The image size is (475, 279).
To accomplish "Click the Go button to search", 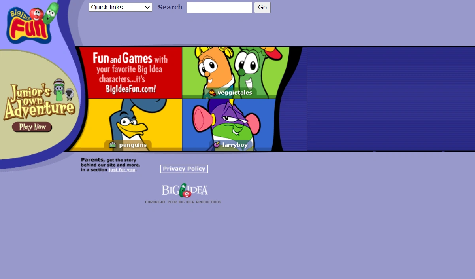I will (x=262, y=7).
